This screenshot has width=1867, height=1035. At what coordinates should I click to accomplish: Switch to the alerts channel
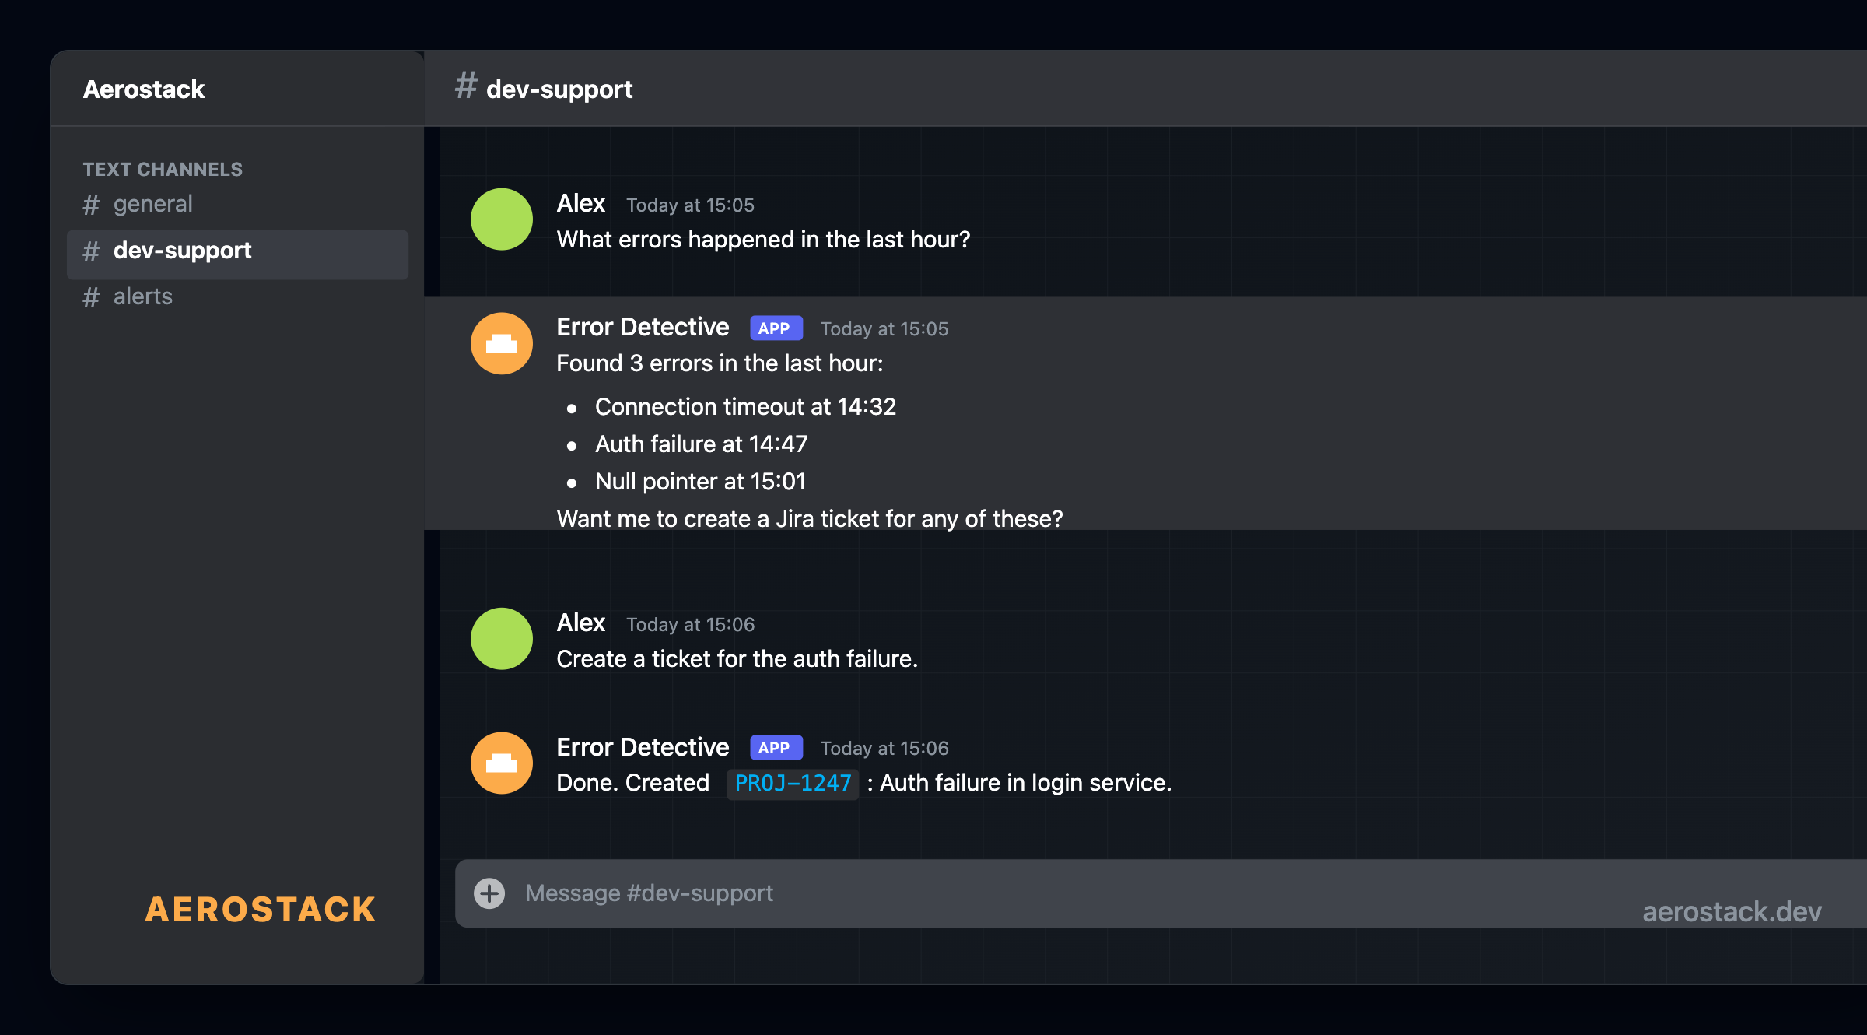click(142, 296)
